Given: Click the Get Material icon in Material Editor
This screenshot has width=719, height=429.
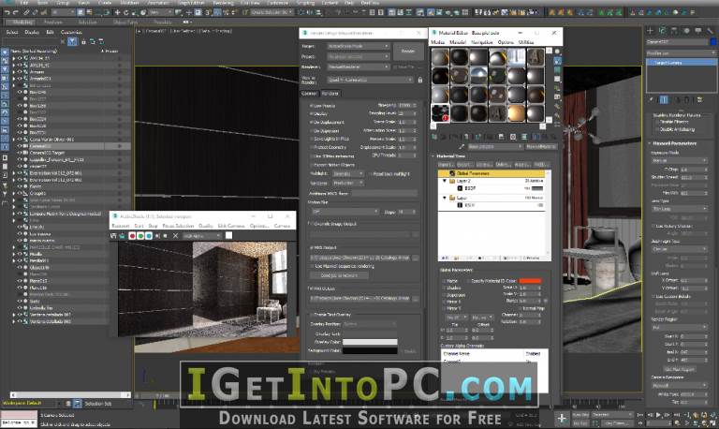Looking at the screenshot, I should 434,137.
